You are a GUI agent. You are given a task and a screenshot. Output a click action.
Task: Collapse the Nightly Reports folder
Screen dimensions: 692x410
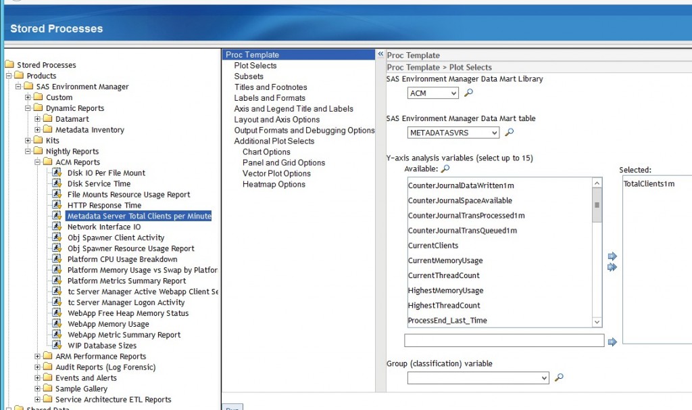point(28,152)
